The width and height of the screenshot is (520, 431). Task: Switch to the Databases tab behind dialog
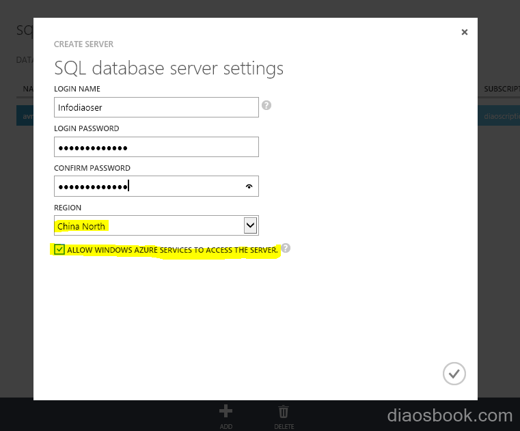point(24,60)
